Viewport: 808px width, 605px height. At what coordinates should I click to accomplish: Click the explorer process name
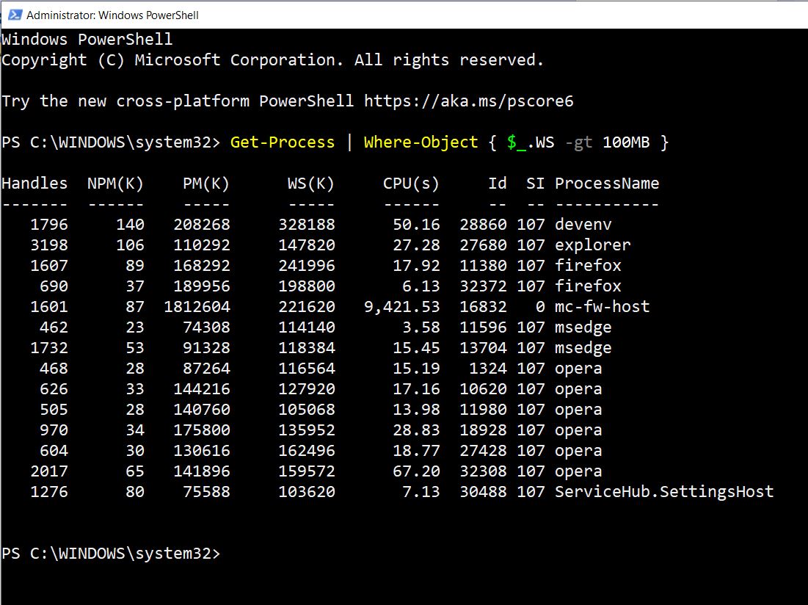pyautogui.click(x=592, y=245)
